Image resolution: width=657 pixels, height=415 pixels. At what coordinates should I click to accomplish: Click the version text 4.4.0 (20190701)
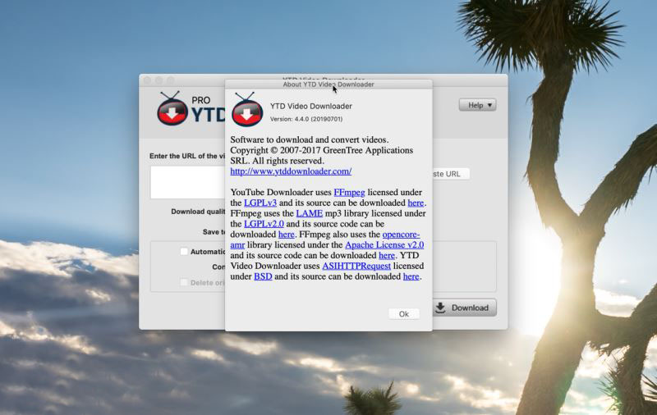tap(306, 119)
